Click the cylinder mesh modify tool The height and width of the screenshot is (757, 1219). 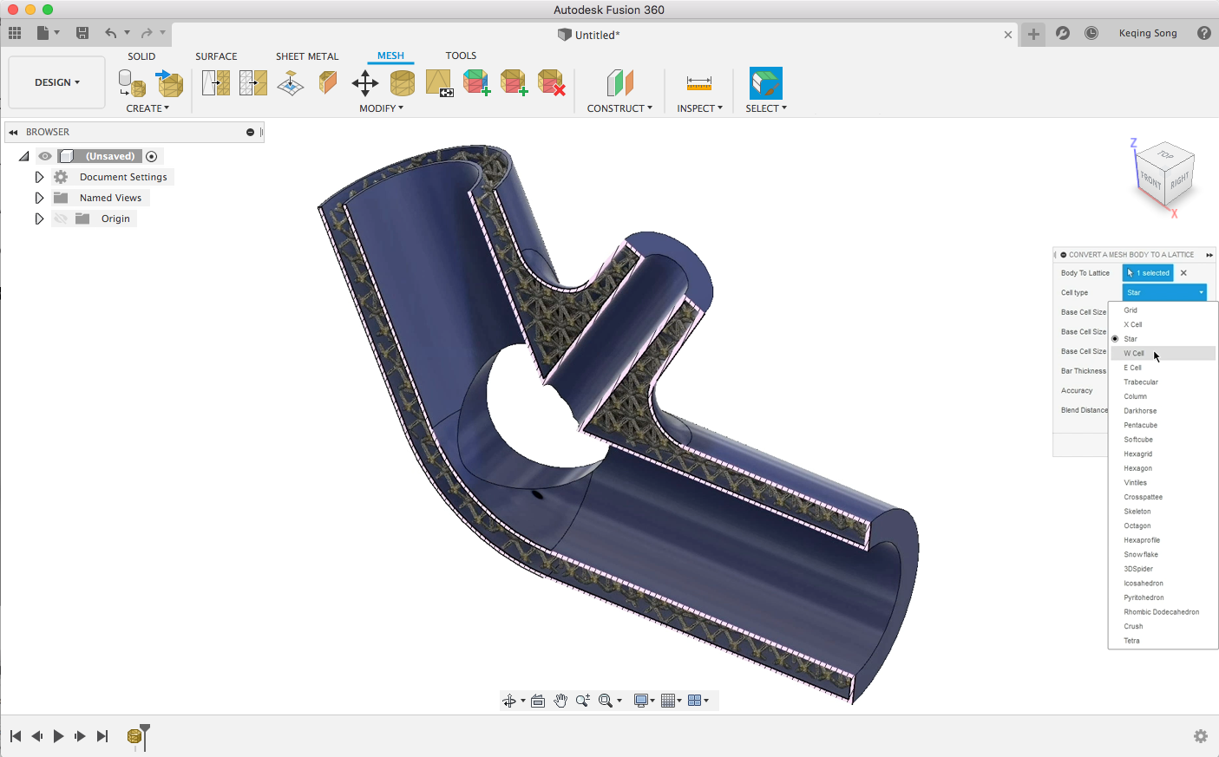click(403, 83)
